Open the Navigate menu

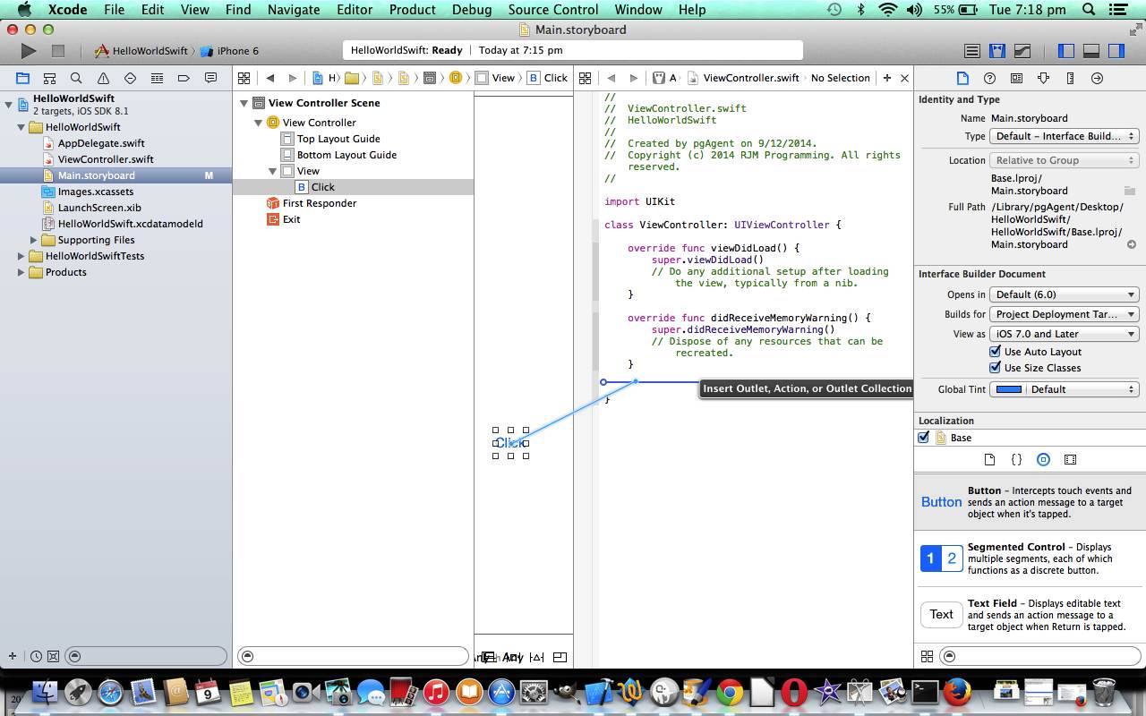click(x=294, y=10)
